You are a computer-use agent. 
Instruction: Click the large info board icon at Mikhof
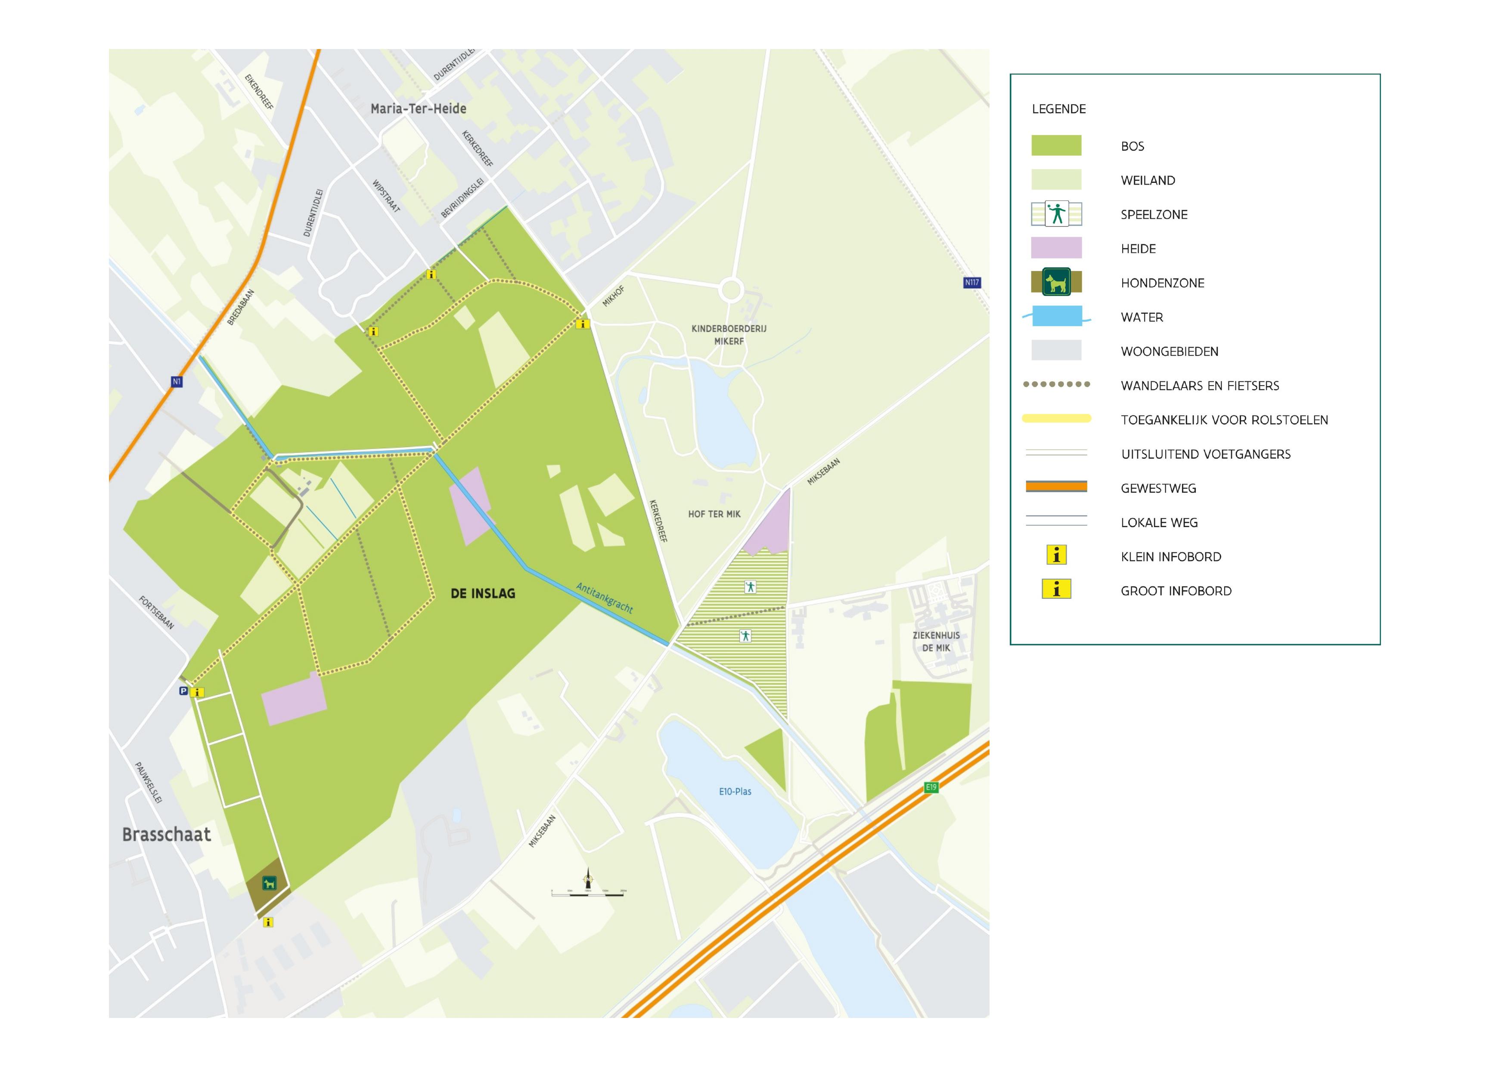[x=583, y=324]
